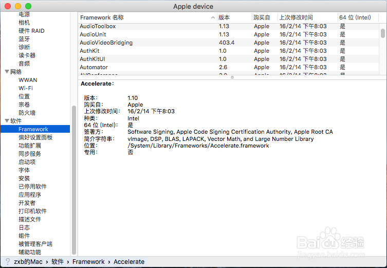The height and width of the screenshot is (268, 387).
Task: Select WWAN under 网络
Action: (28, 80)
